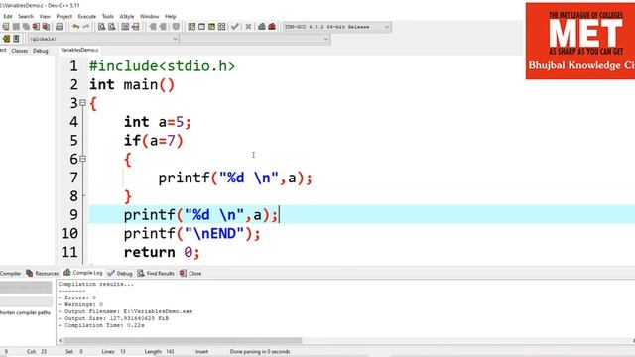Click the Compile & Run toolbar icon

[x=211, y=27]
